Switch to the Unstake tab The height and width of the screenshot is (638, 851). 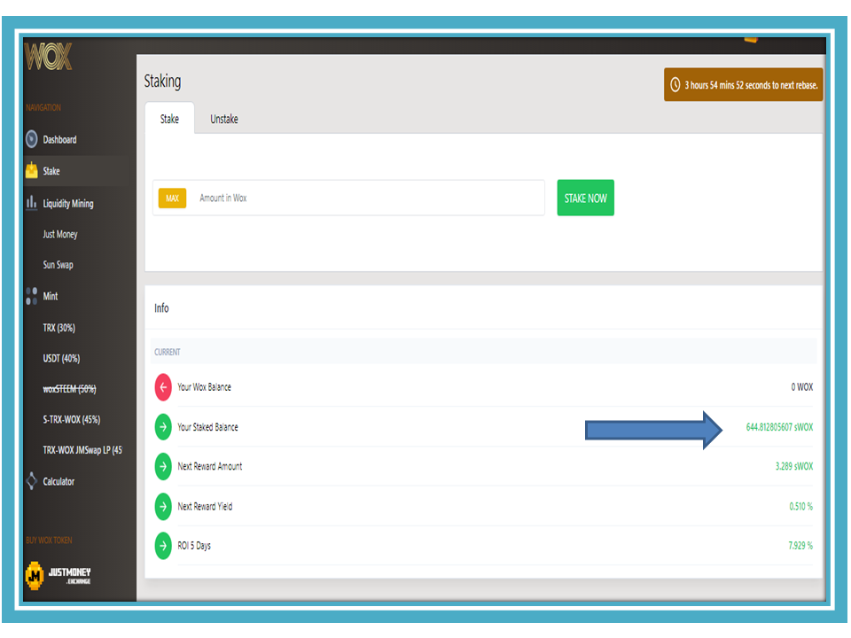tap(224, 118)
